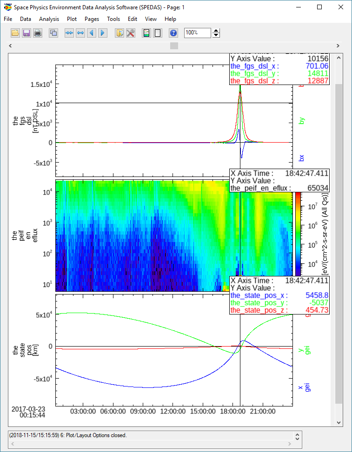Click the 100% zoom input field
352x452 pixels.
(197, 33)
